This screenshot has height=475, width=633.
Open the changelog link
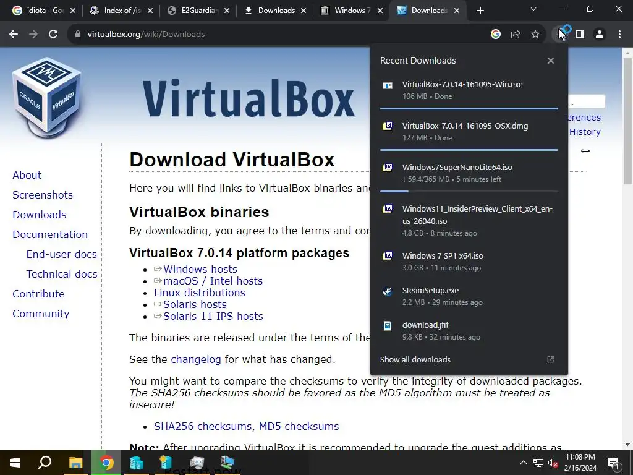click(196, 359)
